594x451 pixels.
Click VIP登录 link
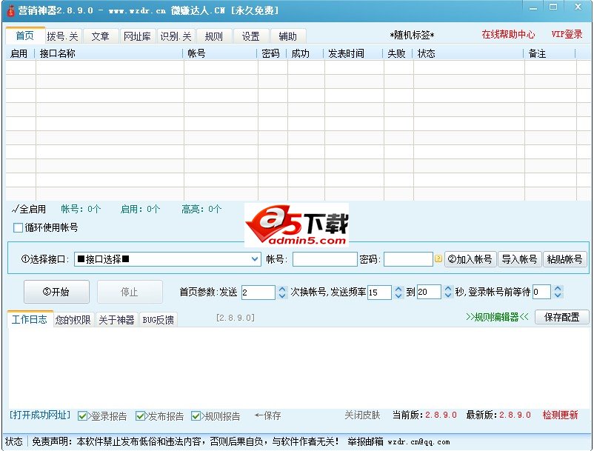567,34
